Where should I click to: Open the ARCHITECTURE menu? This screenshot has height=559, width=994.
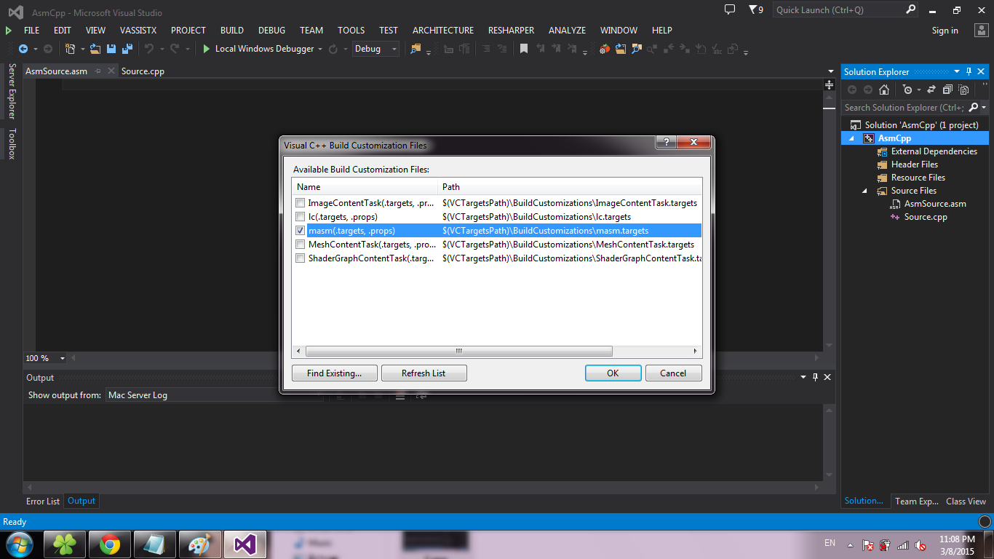(x=443, y=31)
